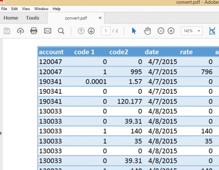Viewport: 219px width, 170px height.
Task: Open the Find text magnifier
Action: coord(61,31)
